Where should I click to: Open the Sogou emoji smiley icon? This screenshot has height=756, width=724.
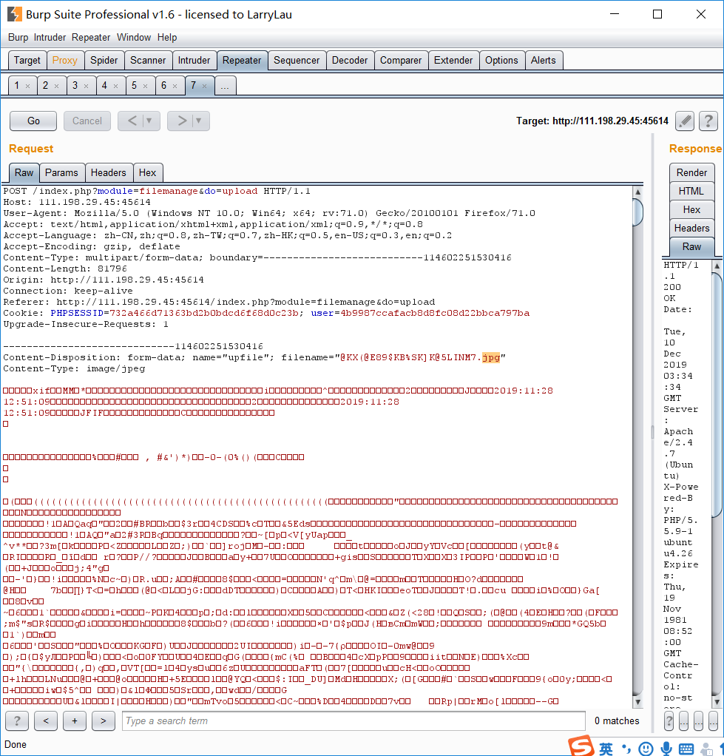(x=646, y=749)
